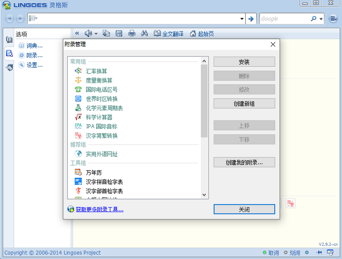Open the speaker options dropdown arrow
This screenshot has height=259, width=342.
click(x=96, y=34)
